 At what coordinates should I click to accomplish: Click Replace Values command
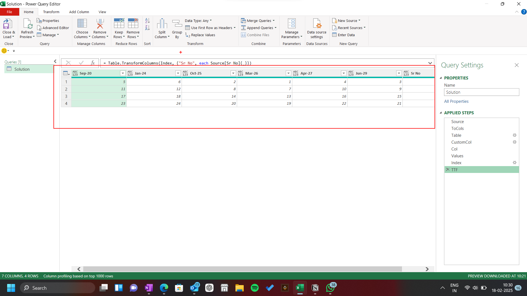[x=200, y=35]
